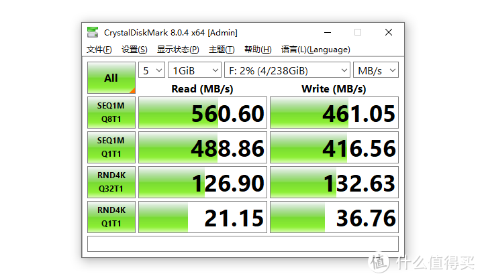Open the 语言(L)(Language) menu

point(316,50)
